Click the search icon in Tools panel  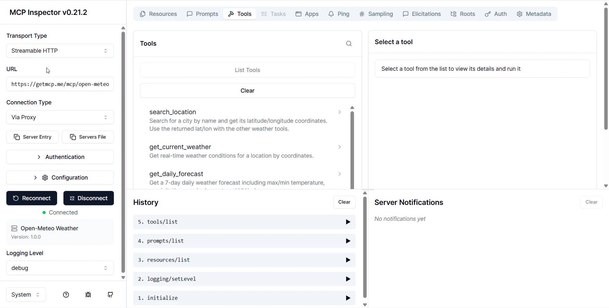[x=349, y=43]
